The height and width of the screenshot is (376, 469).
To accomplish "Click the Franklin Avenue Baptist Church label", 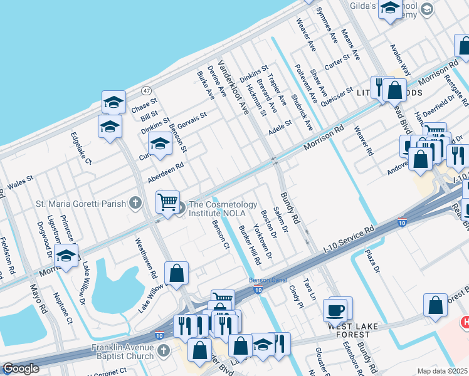I will coord(123,352).
